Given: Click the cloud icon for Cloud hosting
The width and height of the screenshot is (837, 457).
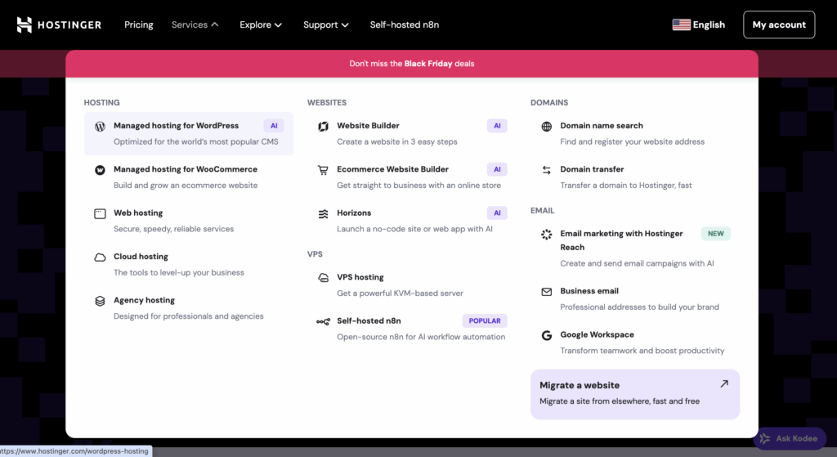Looking at the screenshot, I should pos(100,258).
